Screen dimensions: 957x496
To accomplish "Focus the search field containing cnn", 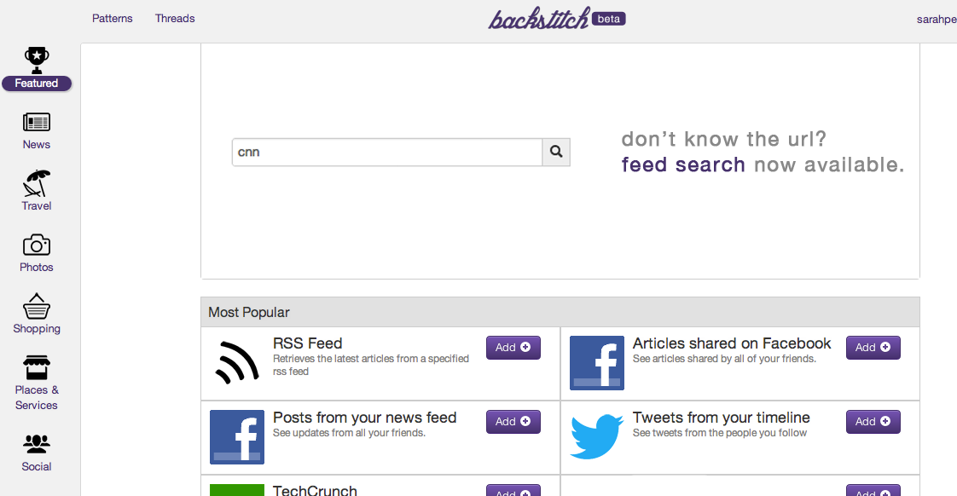I will coord(387,153).
